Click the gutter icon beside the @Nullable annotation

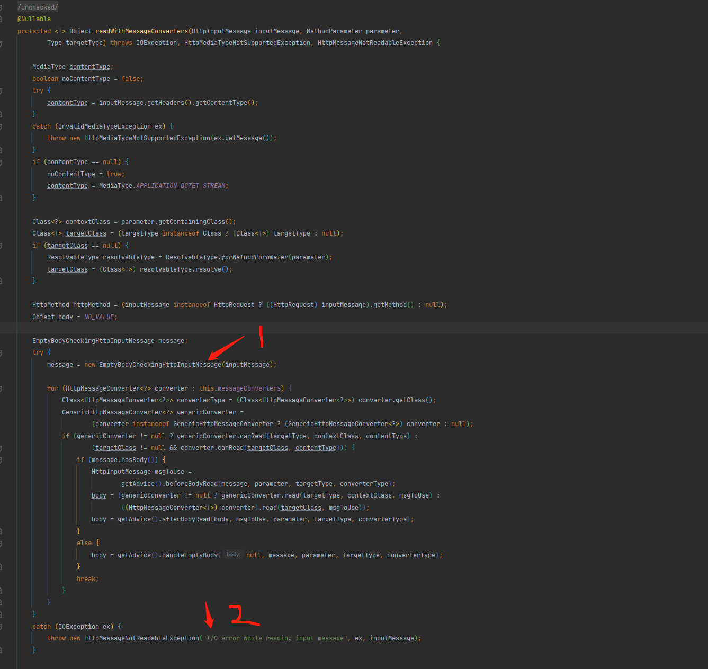[3, 19]
